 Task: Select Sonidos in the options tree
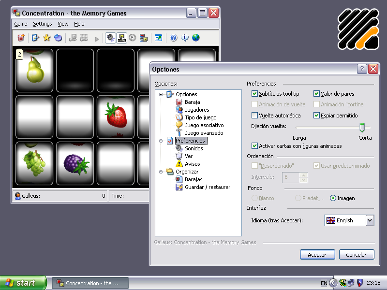click(x=193, y=148)
